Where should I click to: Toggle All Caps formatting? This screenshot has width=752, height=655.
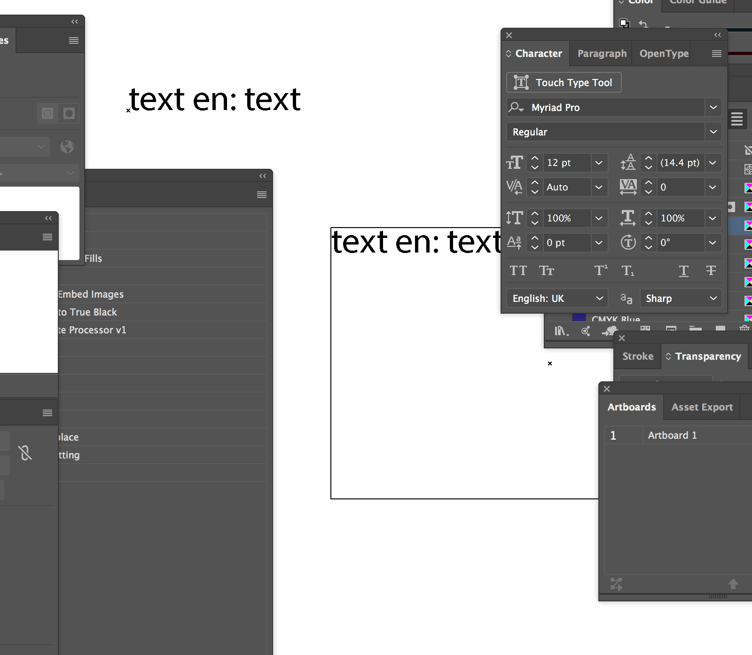pos(518,271)
